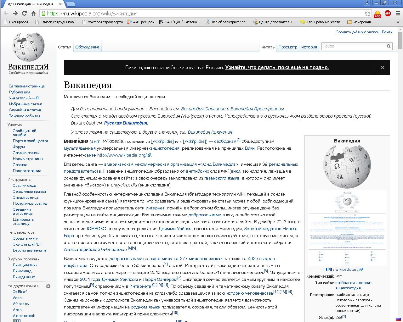Image resolution: width=403 pixels, height=322 pixels.
Task: Open bookmark ОАО "ЦДС" Система
Action: pyautogui.click(x=179, y=22)
